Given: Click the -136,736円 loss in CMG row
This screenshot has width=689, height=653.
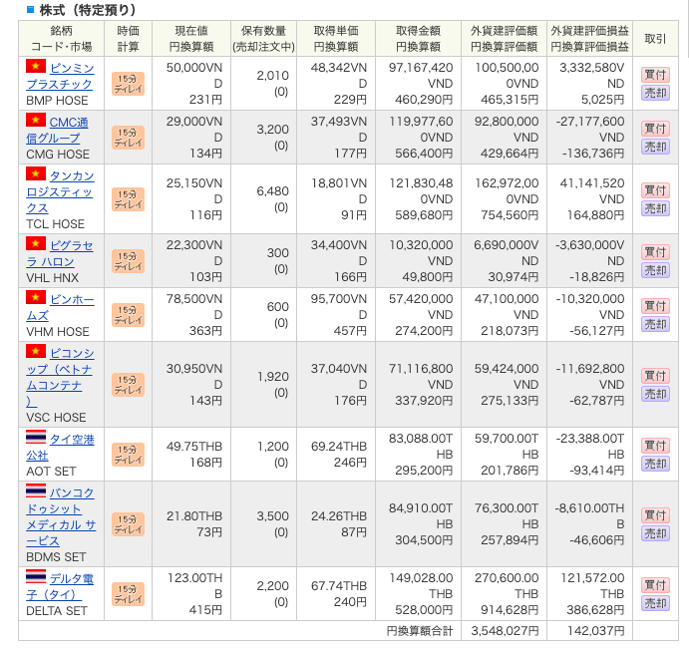Looking at the screenshot, I should pyautogui.click(x=593, y=154).
